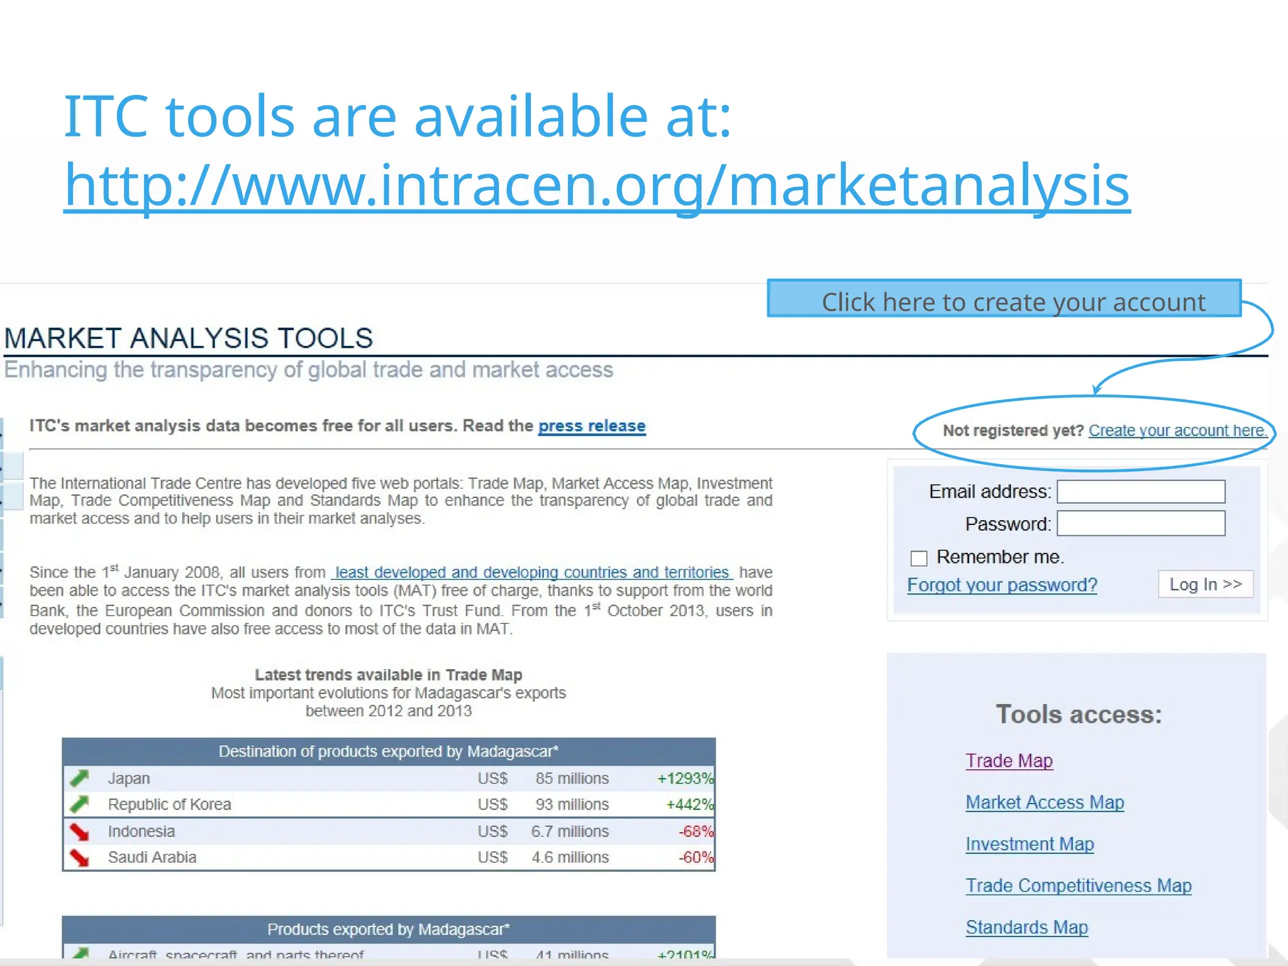This screenshot has height=966, width=1288.
Task: Open least developed and developing countries link
Action: click(x=532, y=572)
